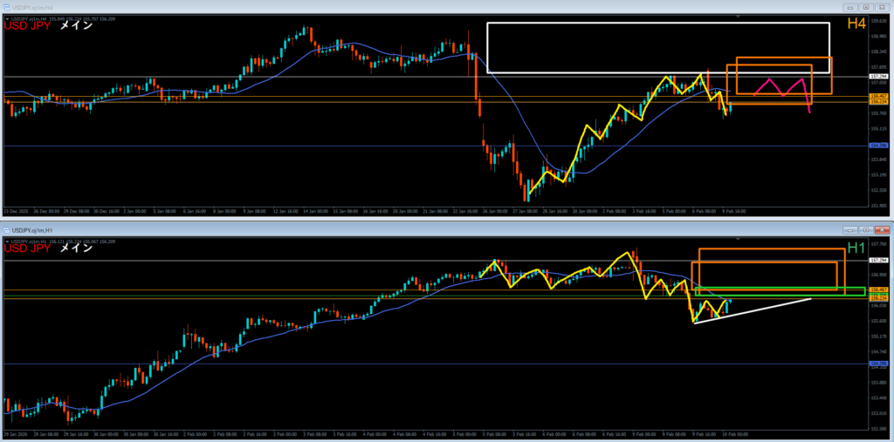The height and width of the screenshot is (442, 894).
Task: Click the red USD JPY label in H1 chart
Action: click(27, 249)
